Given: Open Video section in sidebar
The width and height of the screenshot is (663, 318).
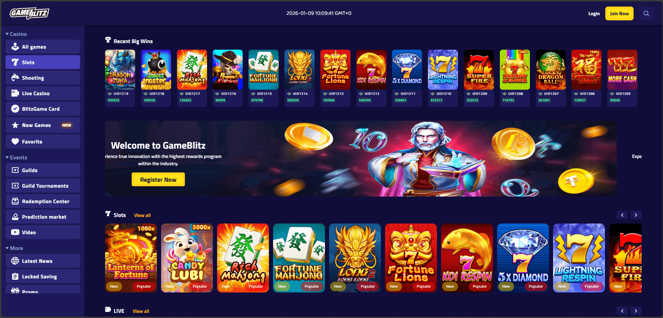Looking at the screenshot, I should [43, 232].
